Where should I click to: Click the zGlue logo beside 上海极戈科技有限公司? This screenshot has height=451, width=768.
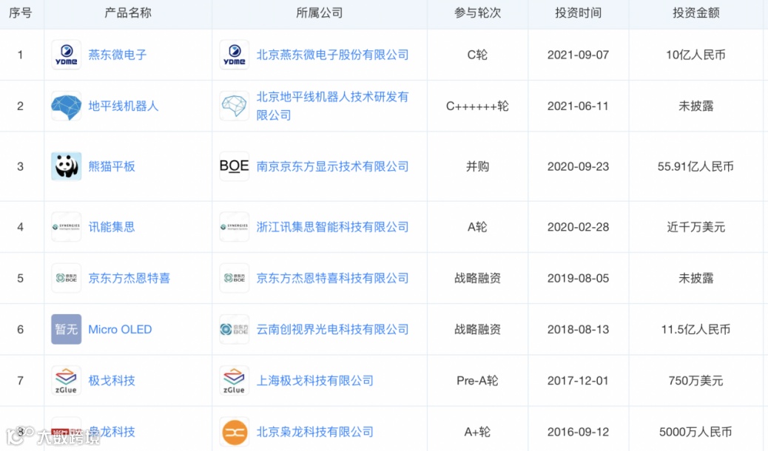[x=234, y=381]
